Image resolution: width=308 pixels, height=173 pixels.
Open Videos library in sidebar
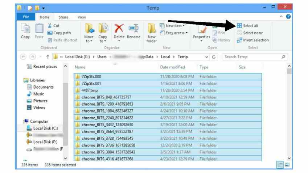pos(36,108)
